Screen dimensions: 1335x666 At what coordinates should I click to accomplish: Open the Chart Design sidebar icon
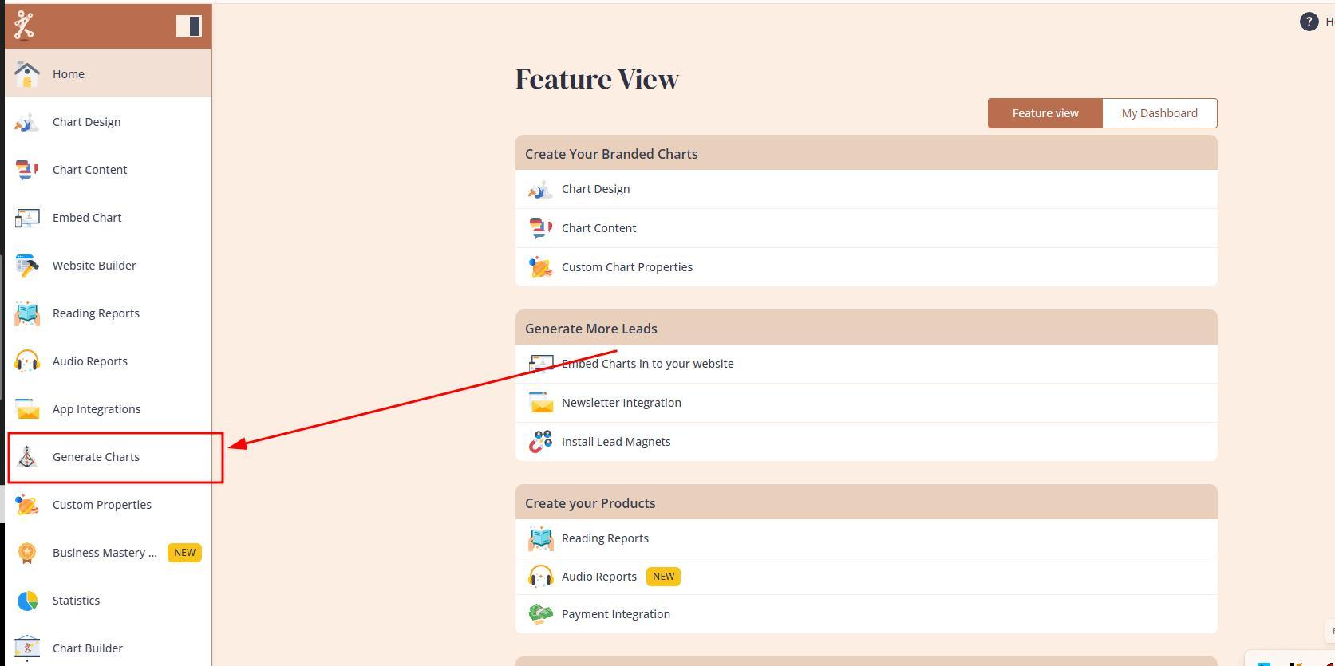coord(26,122)
